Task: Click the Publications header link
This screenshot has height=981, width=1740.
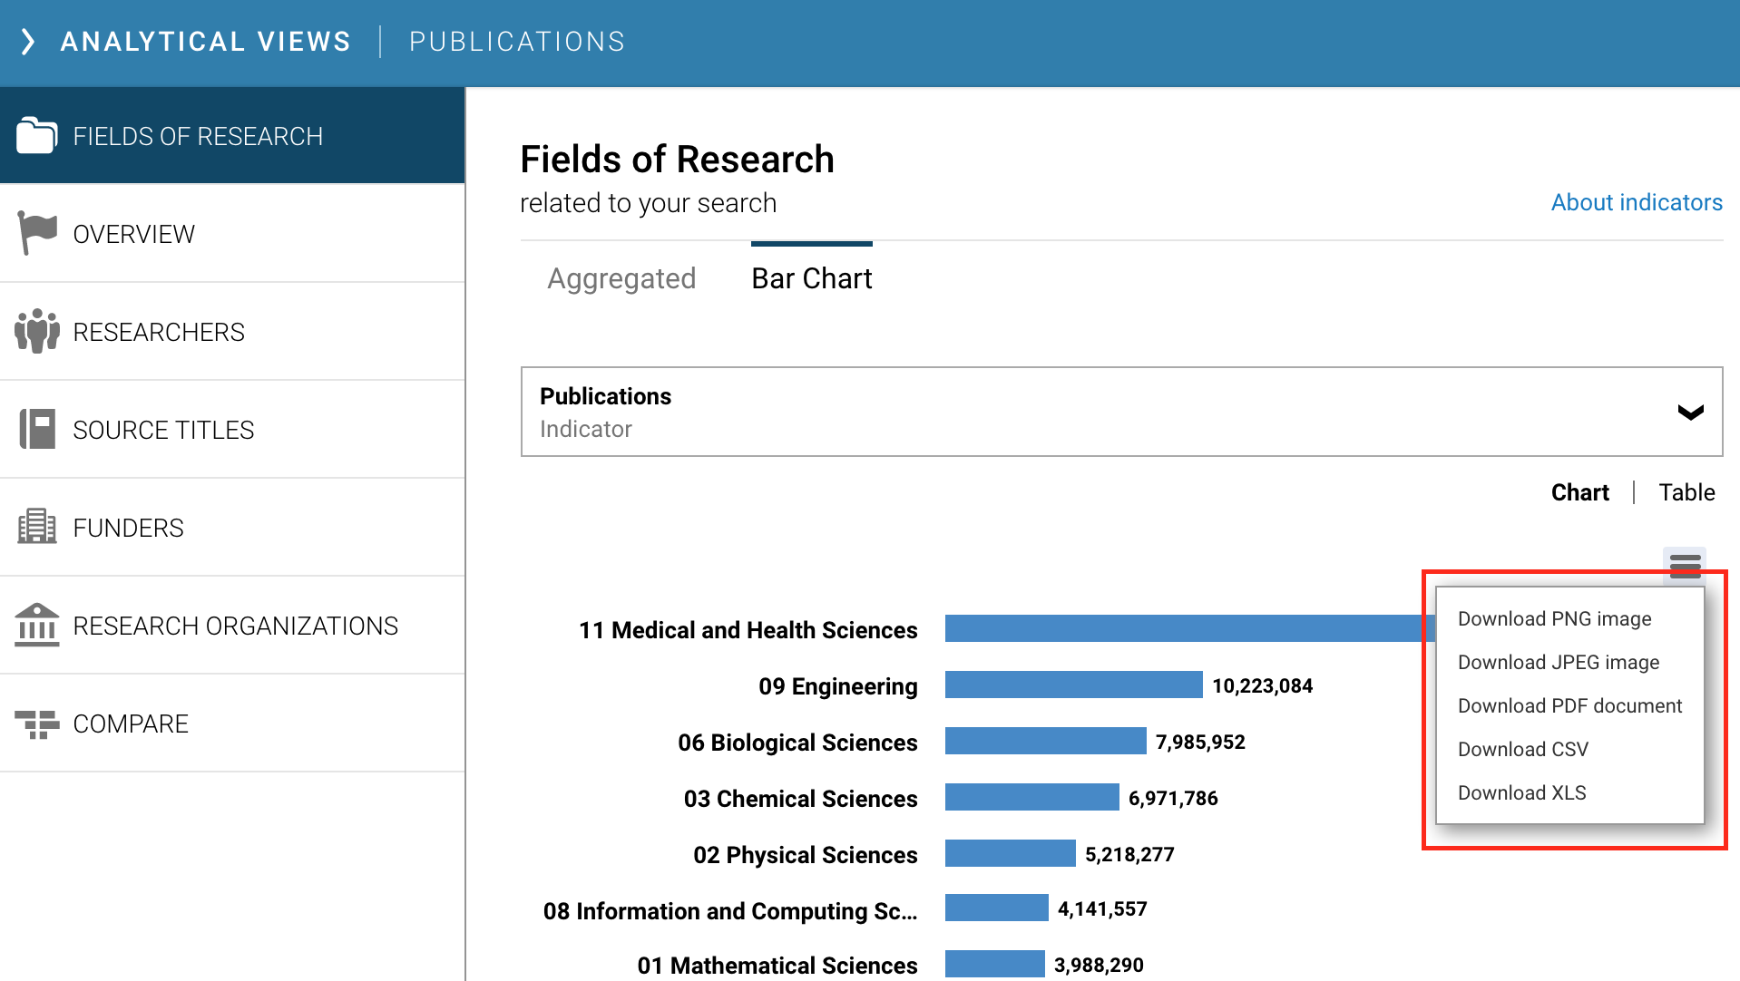Action: pos(516,42)
